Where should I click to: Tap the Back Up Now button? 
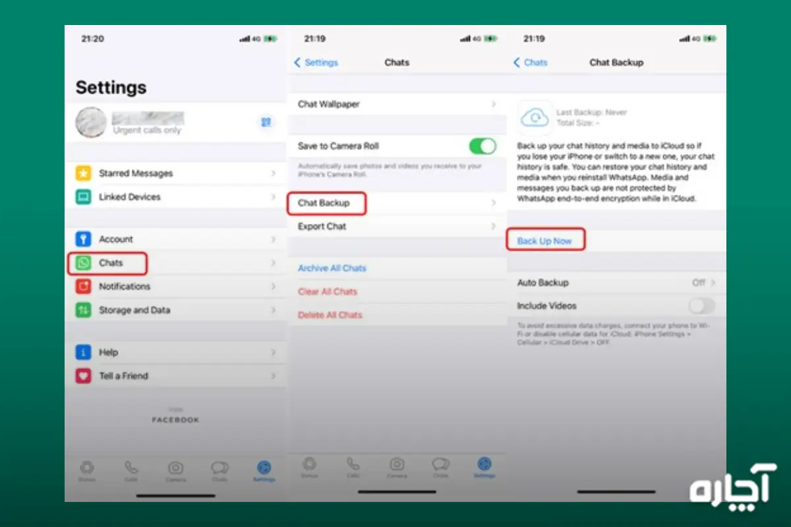click(545, 240)
